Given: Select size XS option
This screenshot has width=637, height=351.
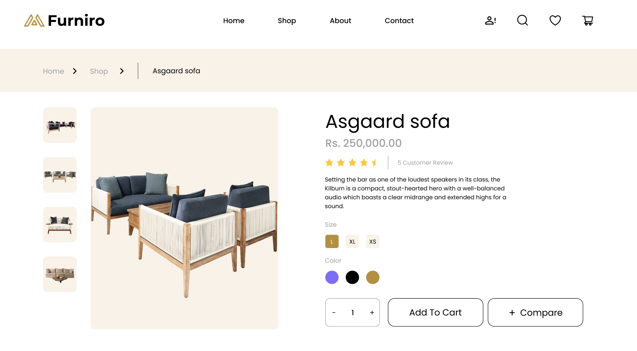Looking at the screenshot, I should [373, 242].
